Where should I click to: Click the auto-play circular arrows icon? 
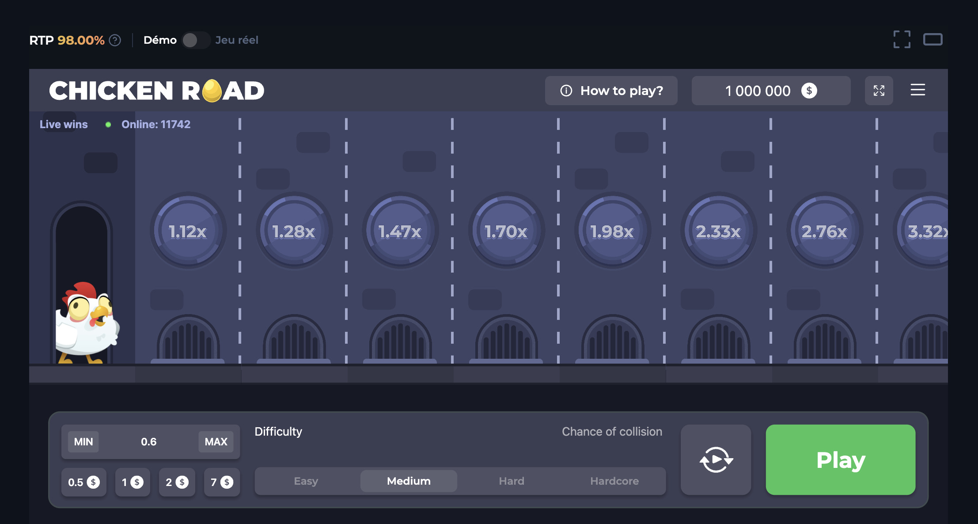[716, 459]
